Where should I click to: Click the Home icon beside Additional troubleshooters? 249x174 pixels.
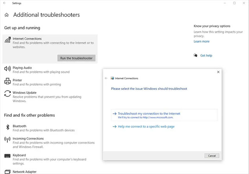(x=7, y=15)
